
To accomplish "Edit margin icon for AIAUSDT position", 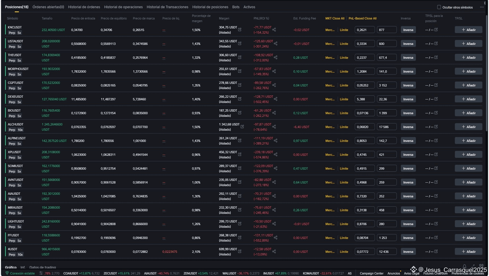I will 240,196.
